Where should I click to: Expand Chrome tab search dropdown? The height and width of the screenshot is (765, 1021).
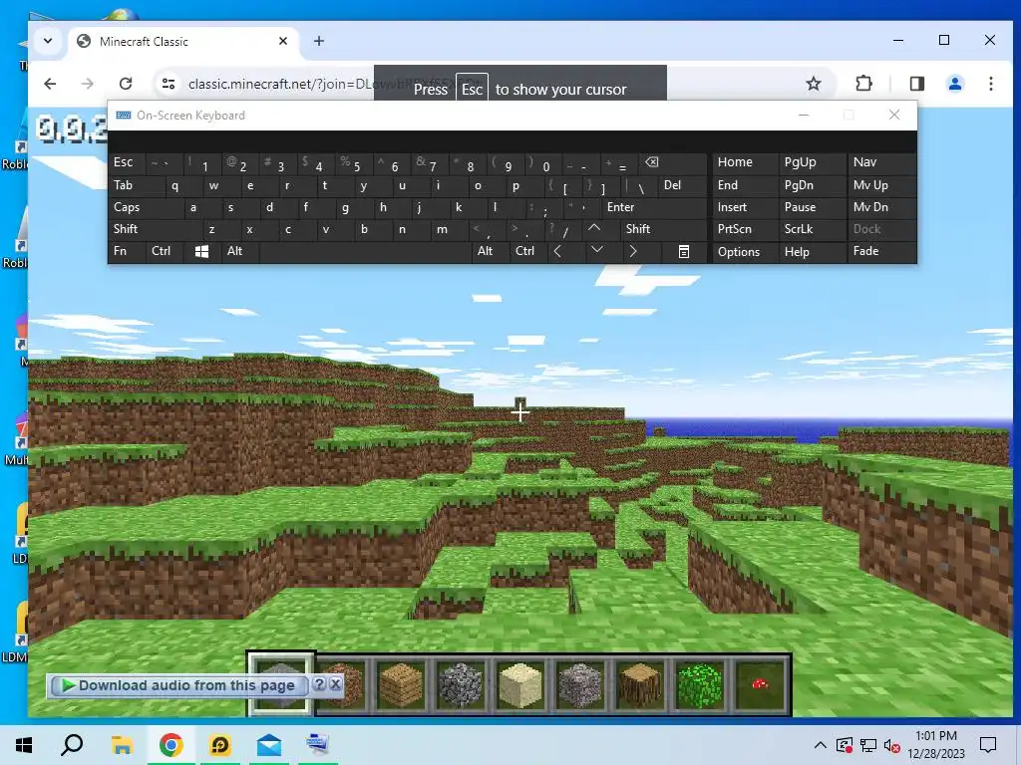click(x=48, y=41)
